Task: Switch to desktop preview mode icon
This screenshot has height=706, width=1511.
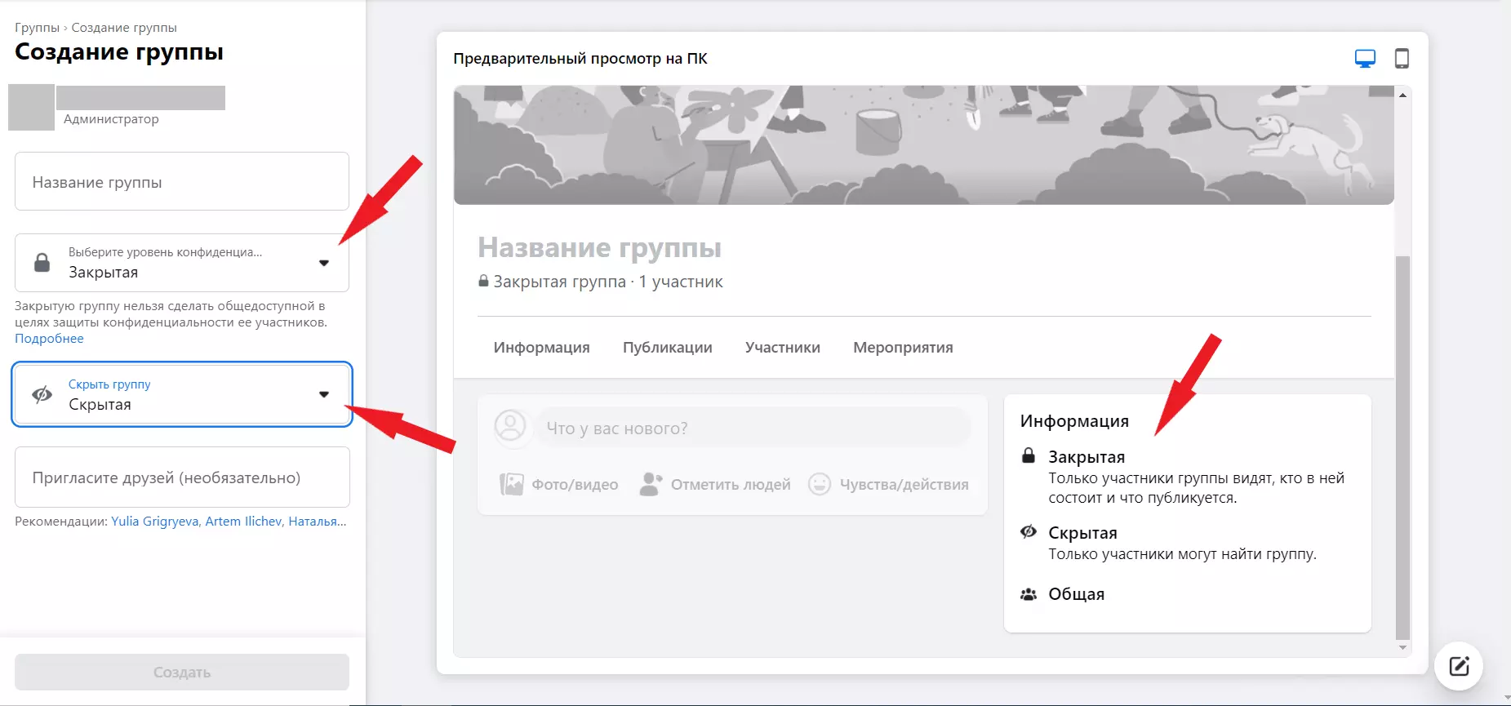Action: [x=1365, y=59]
